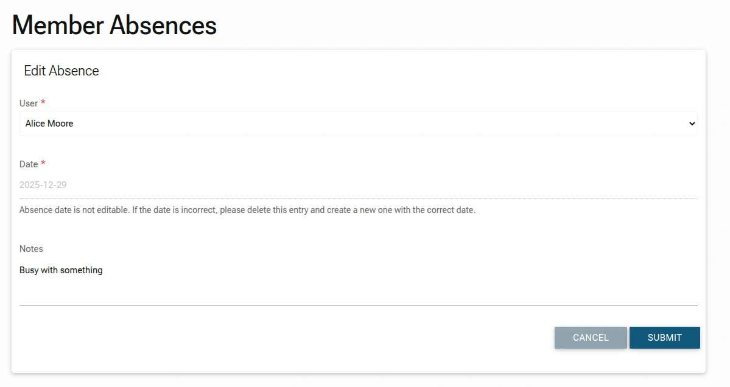The image size is (730, 387).
Task: Click the "Edit Absence" card title
Action: tap(61, 71)
